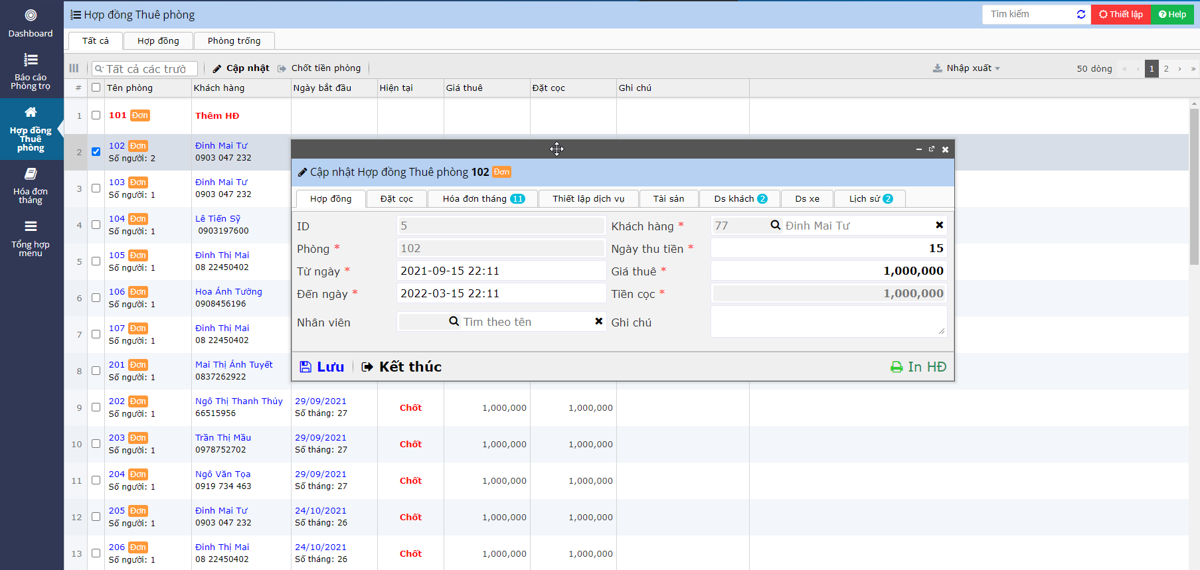Click the column settings icon in toolbar
The height and width of the screenshot is (570, 1200).
pos(74,68)
